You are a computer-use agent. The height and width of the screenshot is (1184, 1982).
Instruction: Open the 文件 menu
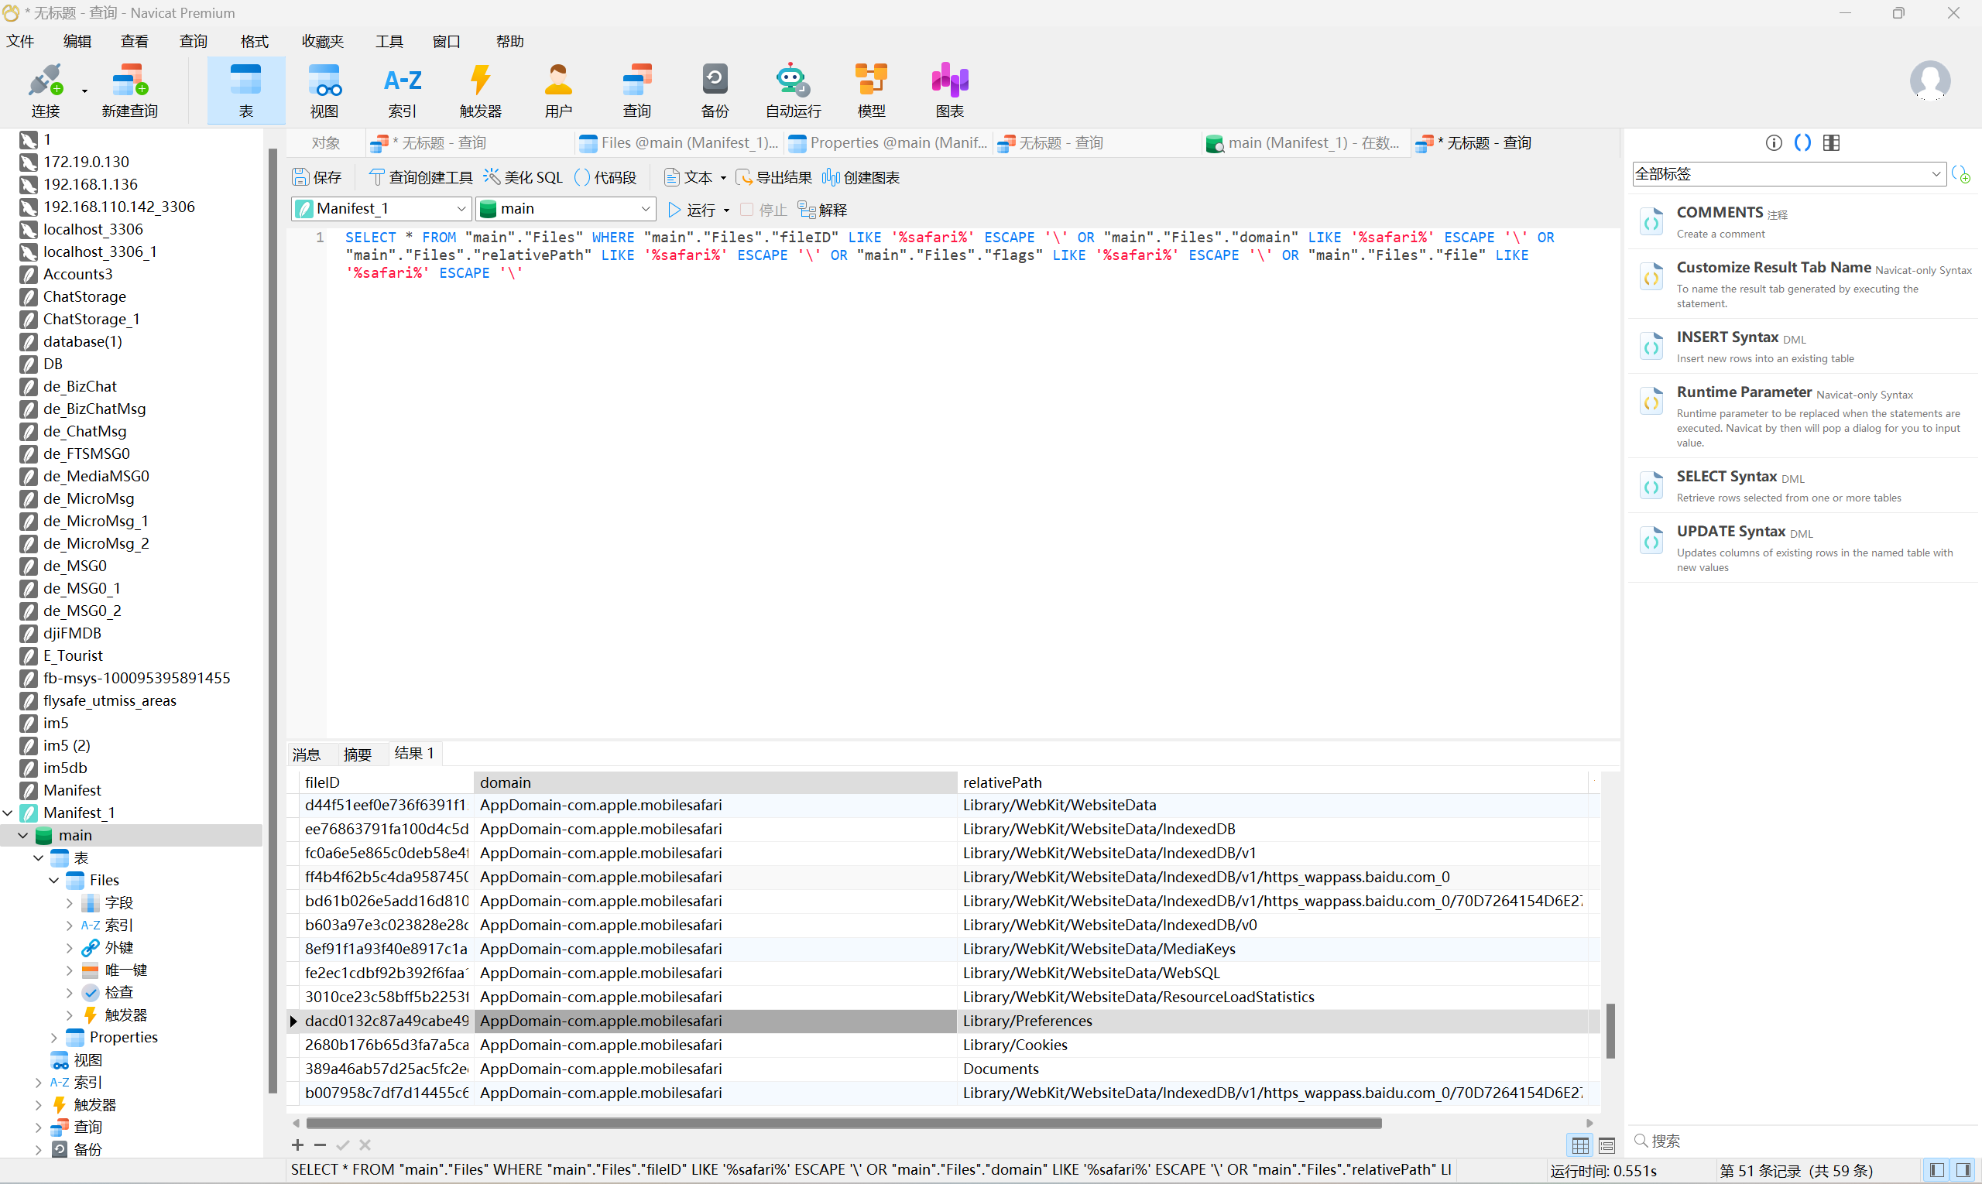click(20, 42)
